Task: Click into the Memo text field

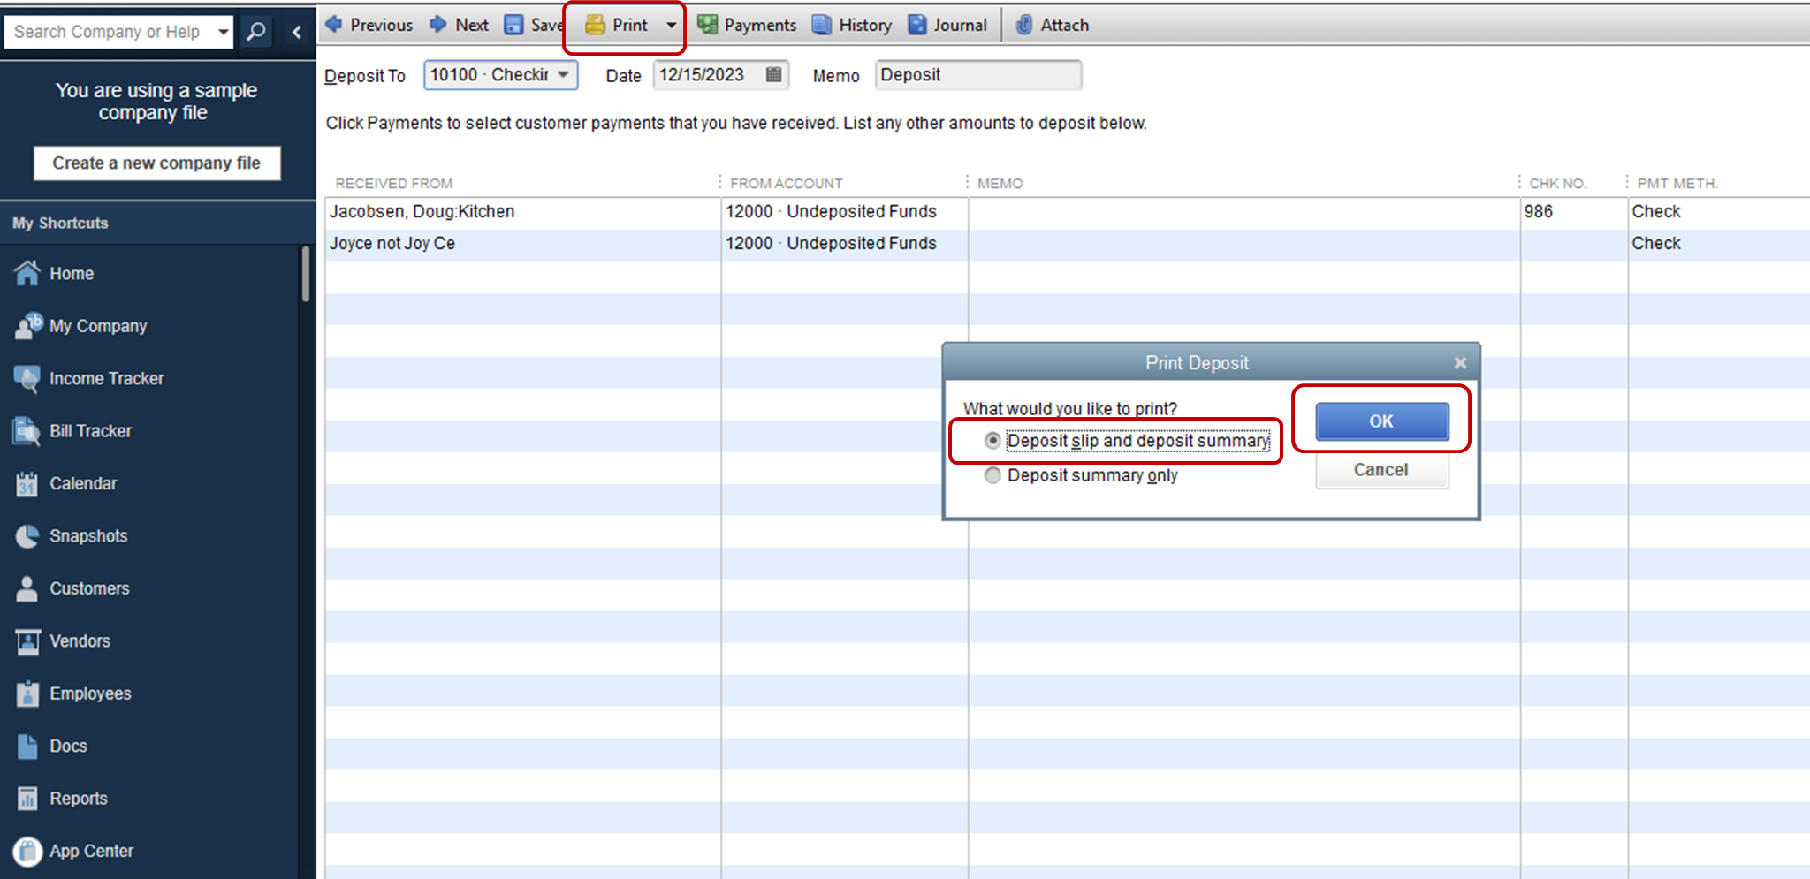Action: point(977,75)
